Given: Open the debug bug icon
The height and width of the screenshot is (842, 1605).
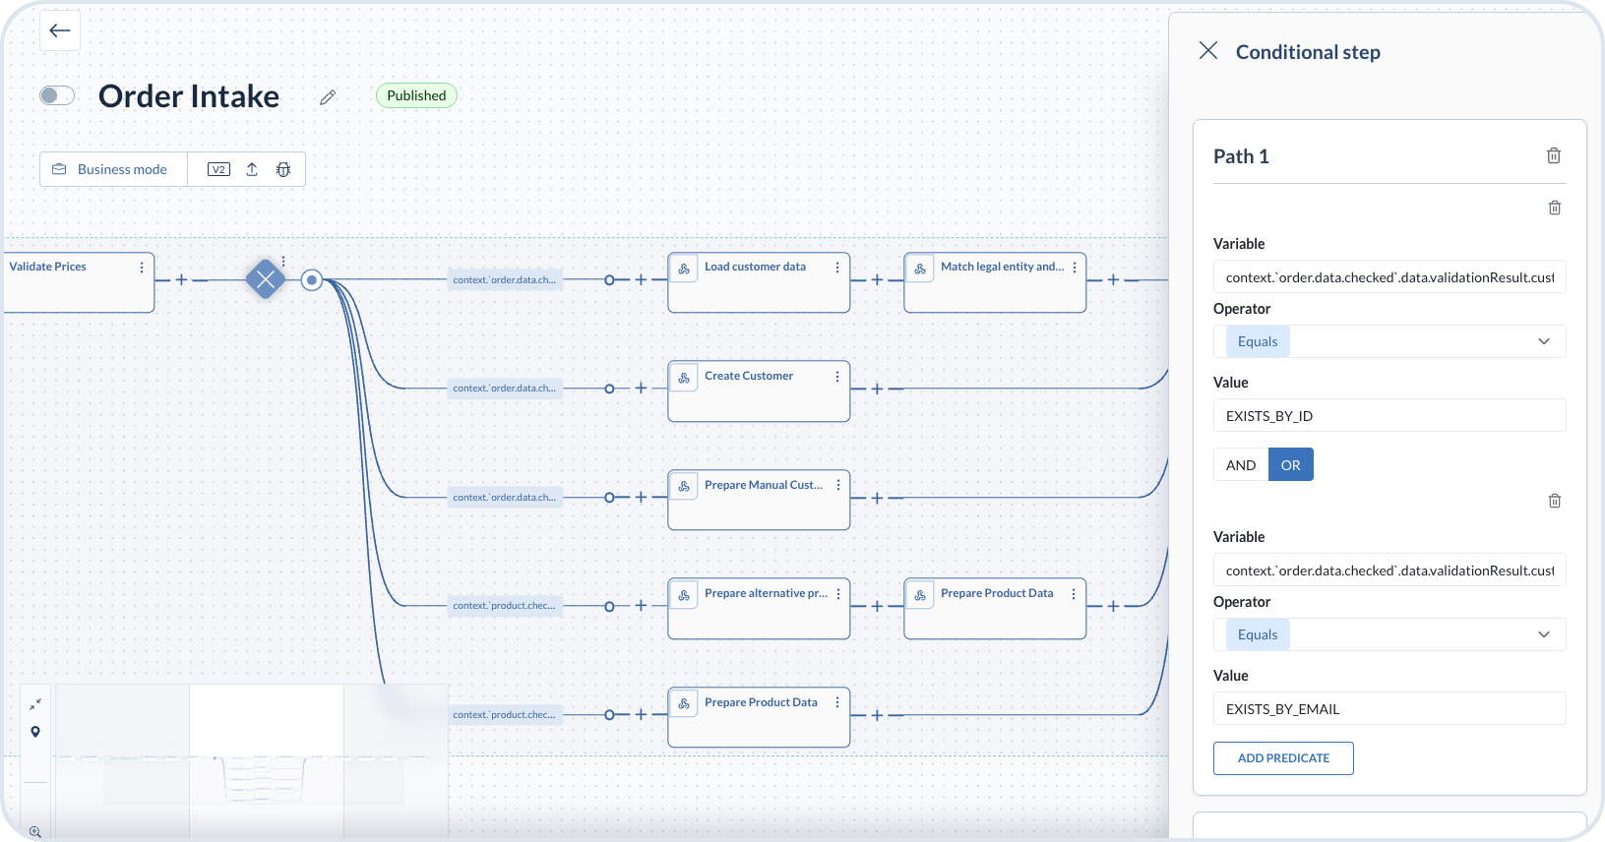Looking at the screenshot, I should coord(283,169).
